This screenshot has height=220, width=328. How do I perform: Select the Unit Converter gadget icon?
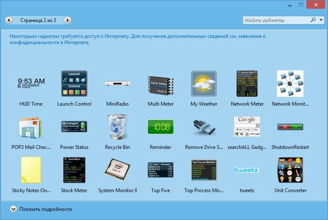coord(290,170)
